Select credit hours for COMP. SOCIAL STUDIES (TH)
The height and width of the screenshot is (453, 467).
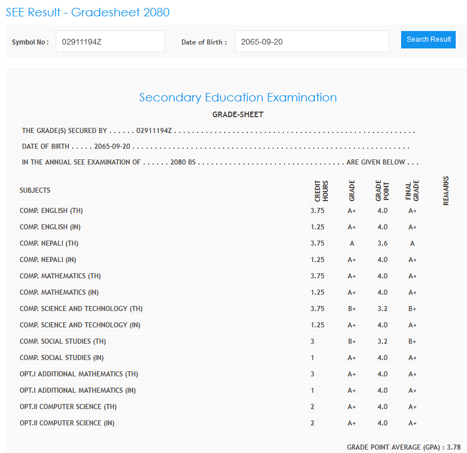click(x=312, y=341)
